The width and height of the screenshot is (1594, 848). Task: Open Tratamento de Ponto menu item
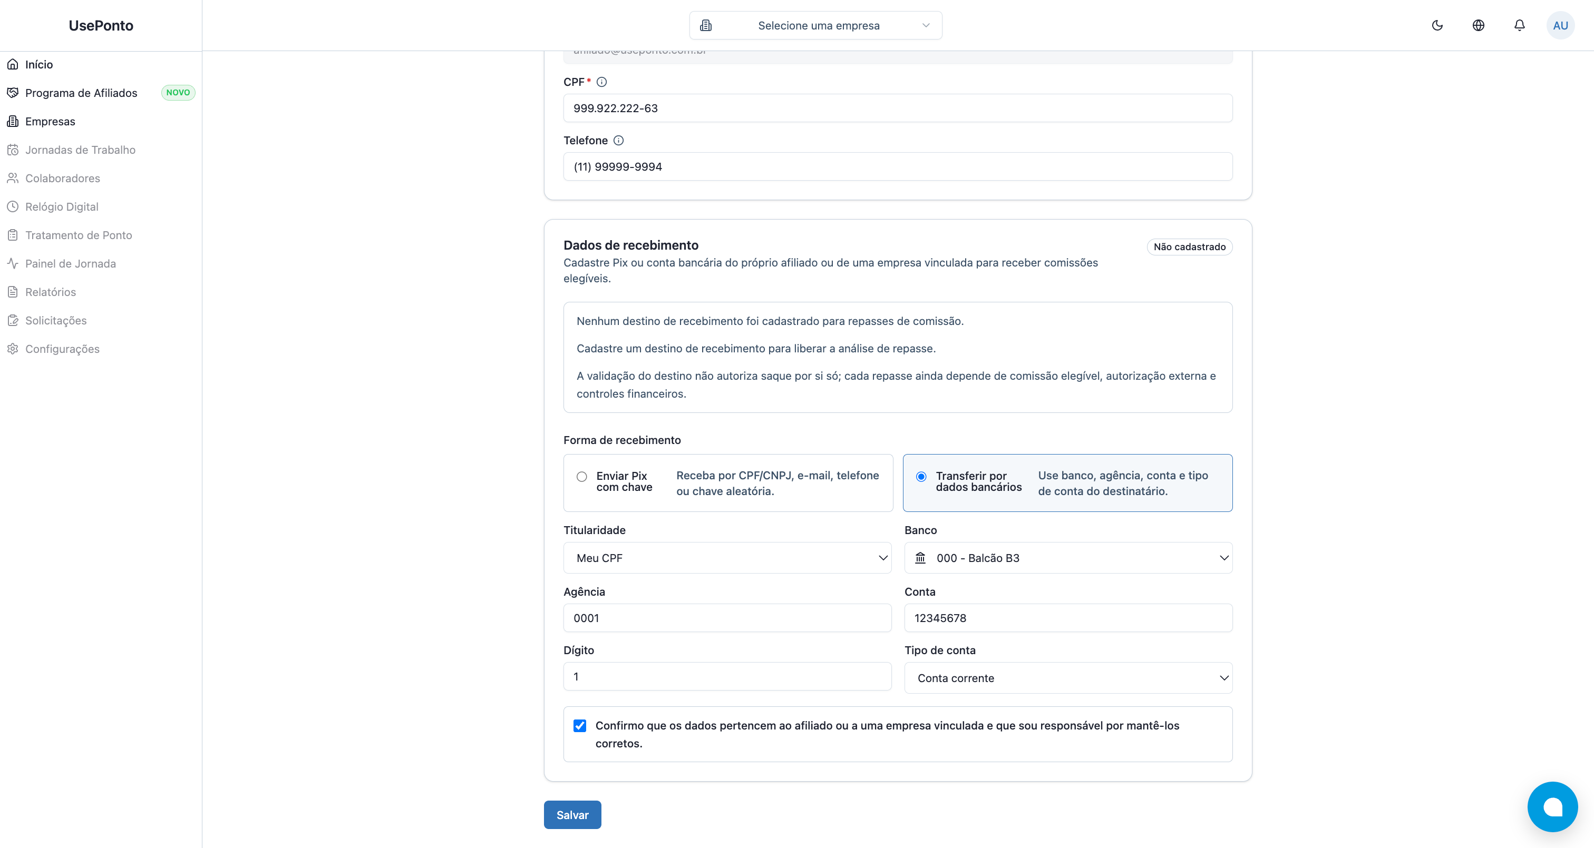click(101, 235)
